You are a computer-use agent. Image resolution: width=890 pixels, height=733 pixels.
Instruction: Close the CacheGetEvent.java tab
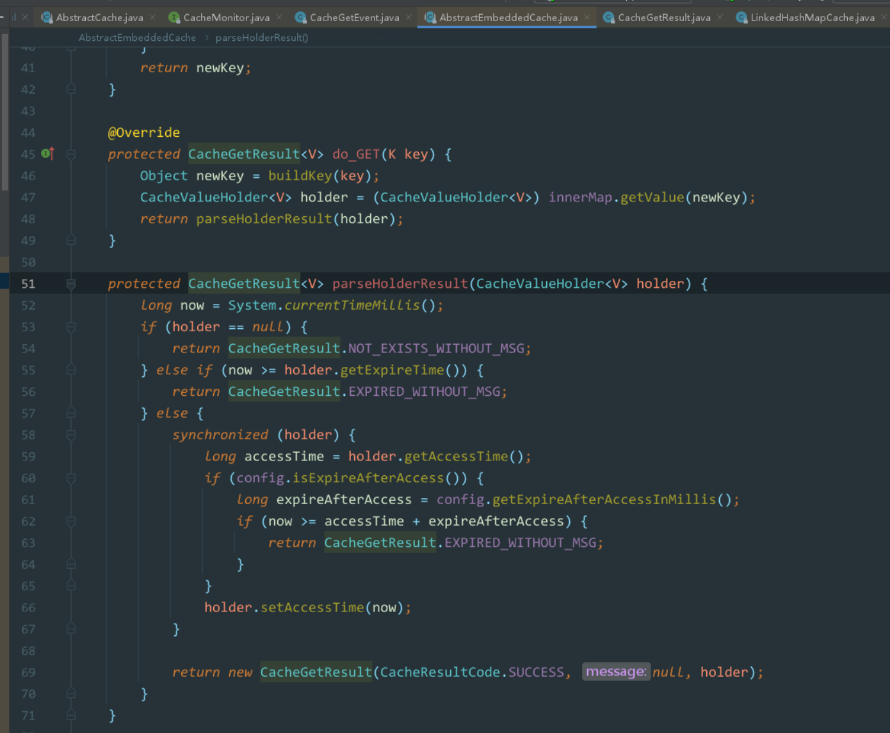409,17
